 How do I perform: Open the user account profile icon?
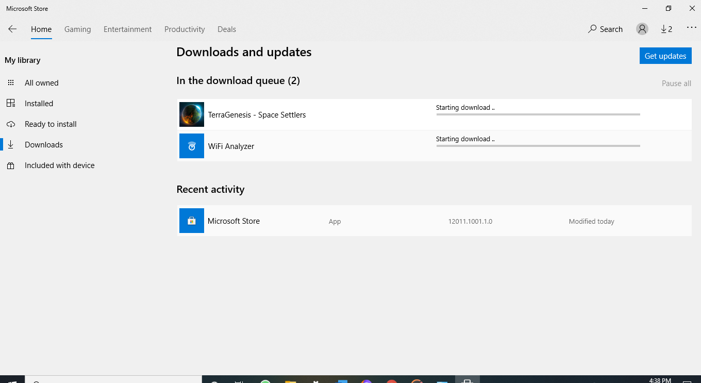coord(642,29)
